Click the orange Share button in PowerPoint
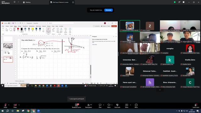The image size is (201, 113). (114, 26)
